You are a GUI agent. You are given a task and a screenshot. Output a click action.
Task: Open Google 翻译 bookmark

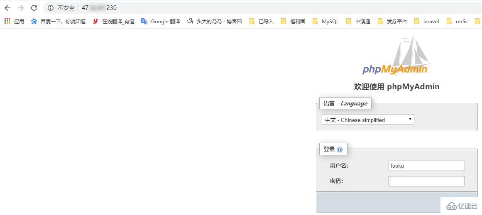pyautogui.click(x=161, y=22)
